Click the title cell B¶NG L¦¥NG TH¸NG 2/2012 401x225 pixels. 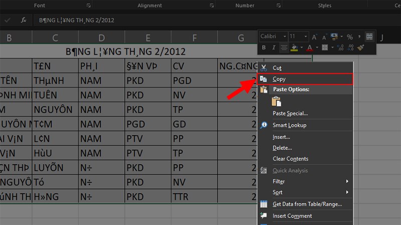tap(125, 51)
